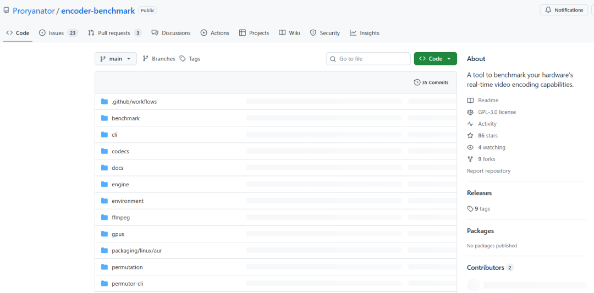Open the green Code dropdown button
The height and width of the screenshot is (293, 594).
[435, 59]
